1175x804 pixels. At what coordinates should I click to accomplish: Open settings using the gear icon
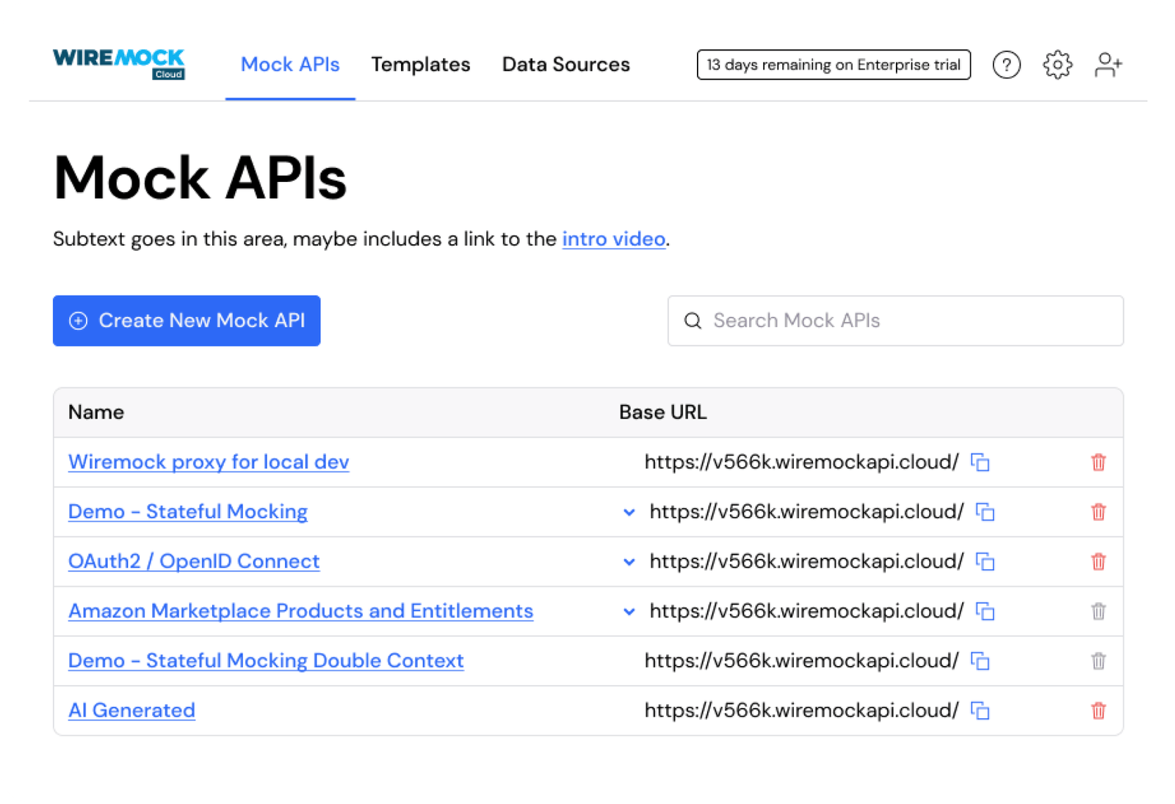tap(1057, 65)
